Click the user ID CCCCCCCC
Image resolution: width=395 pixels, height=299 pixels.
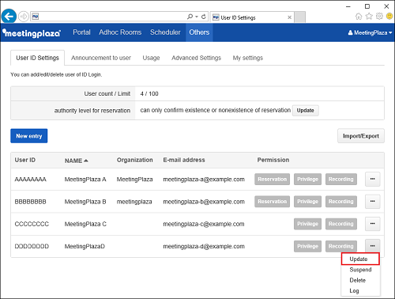(32, 224)
